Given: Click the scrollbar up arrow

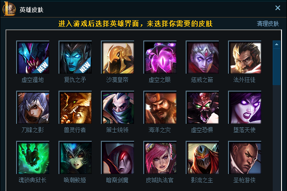Looking at the screenshot, I should (x=276, y=45).
